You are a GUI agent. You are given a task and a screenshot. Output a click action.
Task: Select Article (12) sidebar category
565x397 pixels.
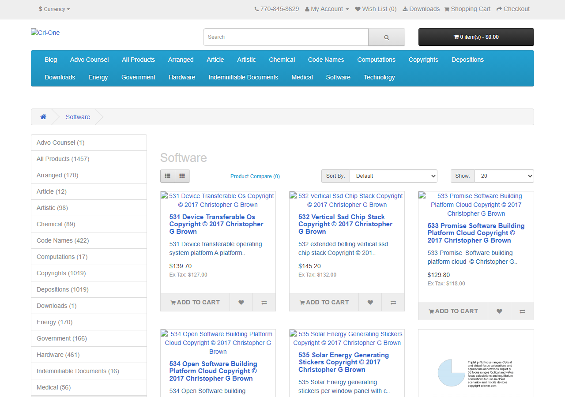tap(89, 191)
